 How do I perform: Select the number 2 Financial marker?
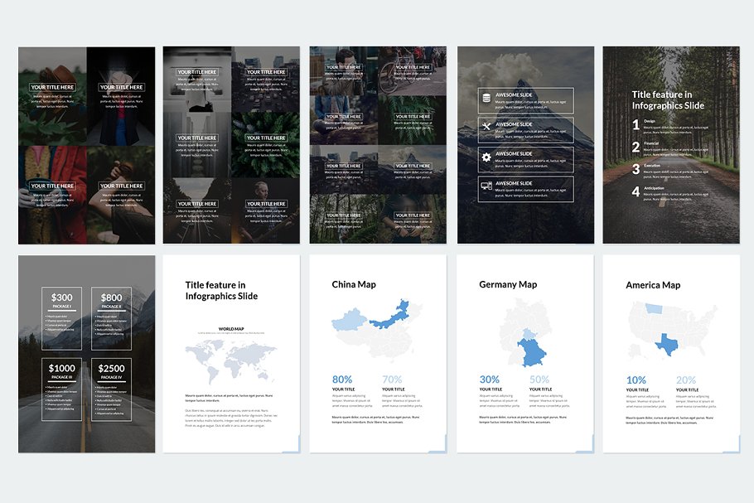pos(636,148)
